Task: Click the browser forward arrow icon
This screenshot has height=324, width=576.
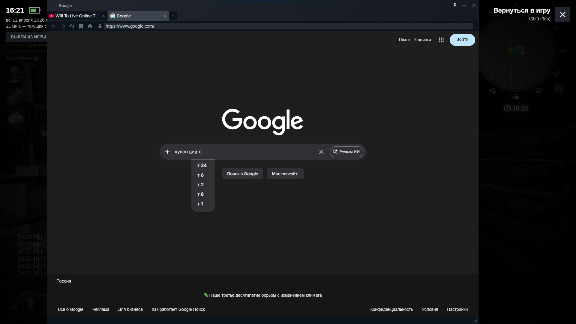Action: coord(63,26)
